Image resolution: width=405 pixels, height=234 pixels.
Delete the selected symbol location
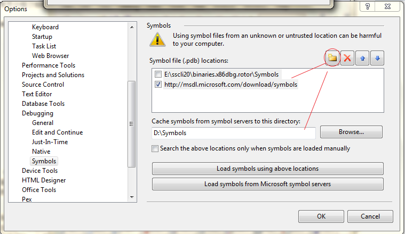tap(347, 58)
